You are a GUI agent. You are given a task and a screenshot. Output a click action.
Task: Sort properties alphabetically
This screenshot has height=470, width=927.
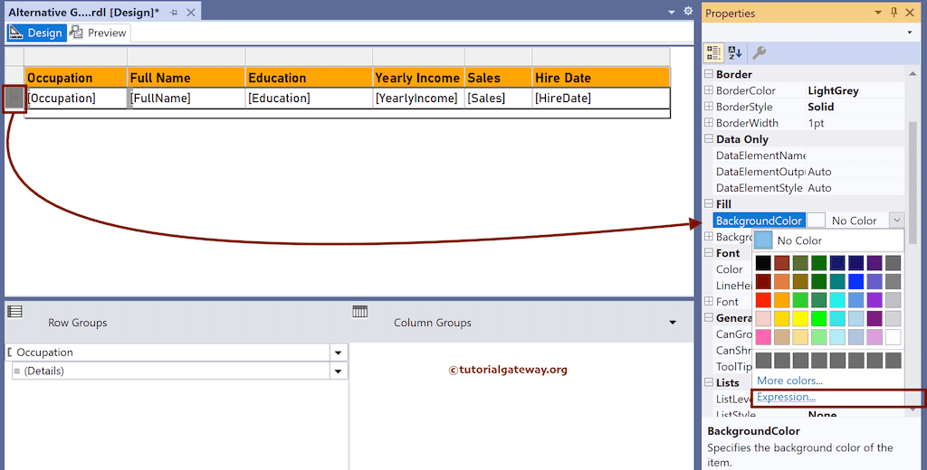click(x=735, y=52)
